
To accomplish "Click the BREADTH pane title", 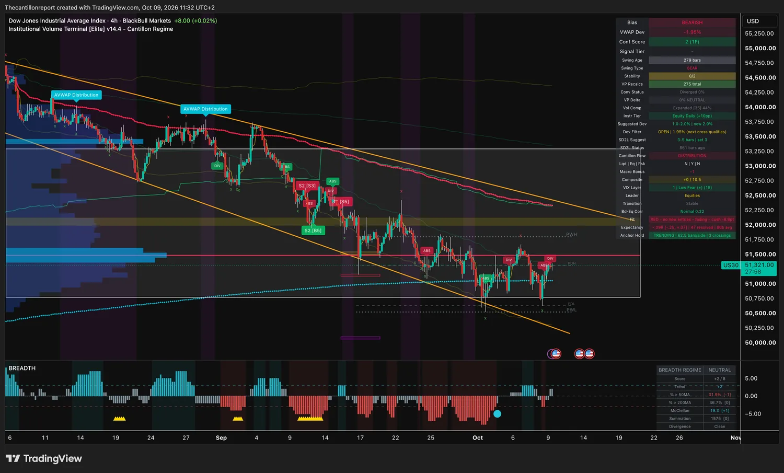I will (x=22, y=368).
